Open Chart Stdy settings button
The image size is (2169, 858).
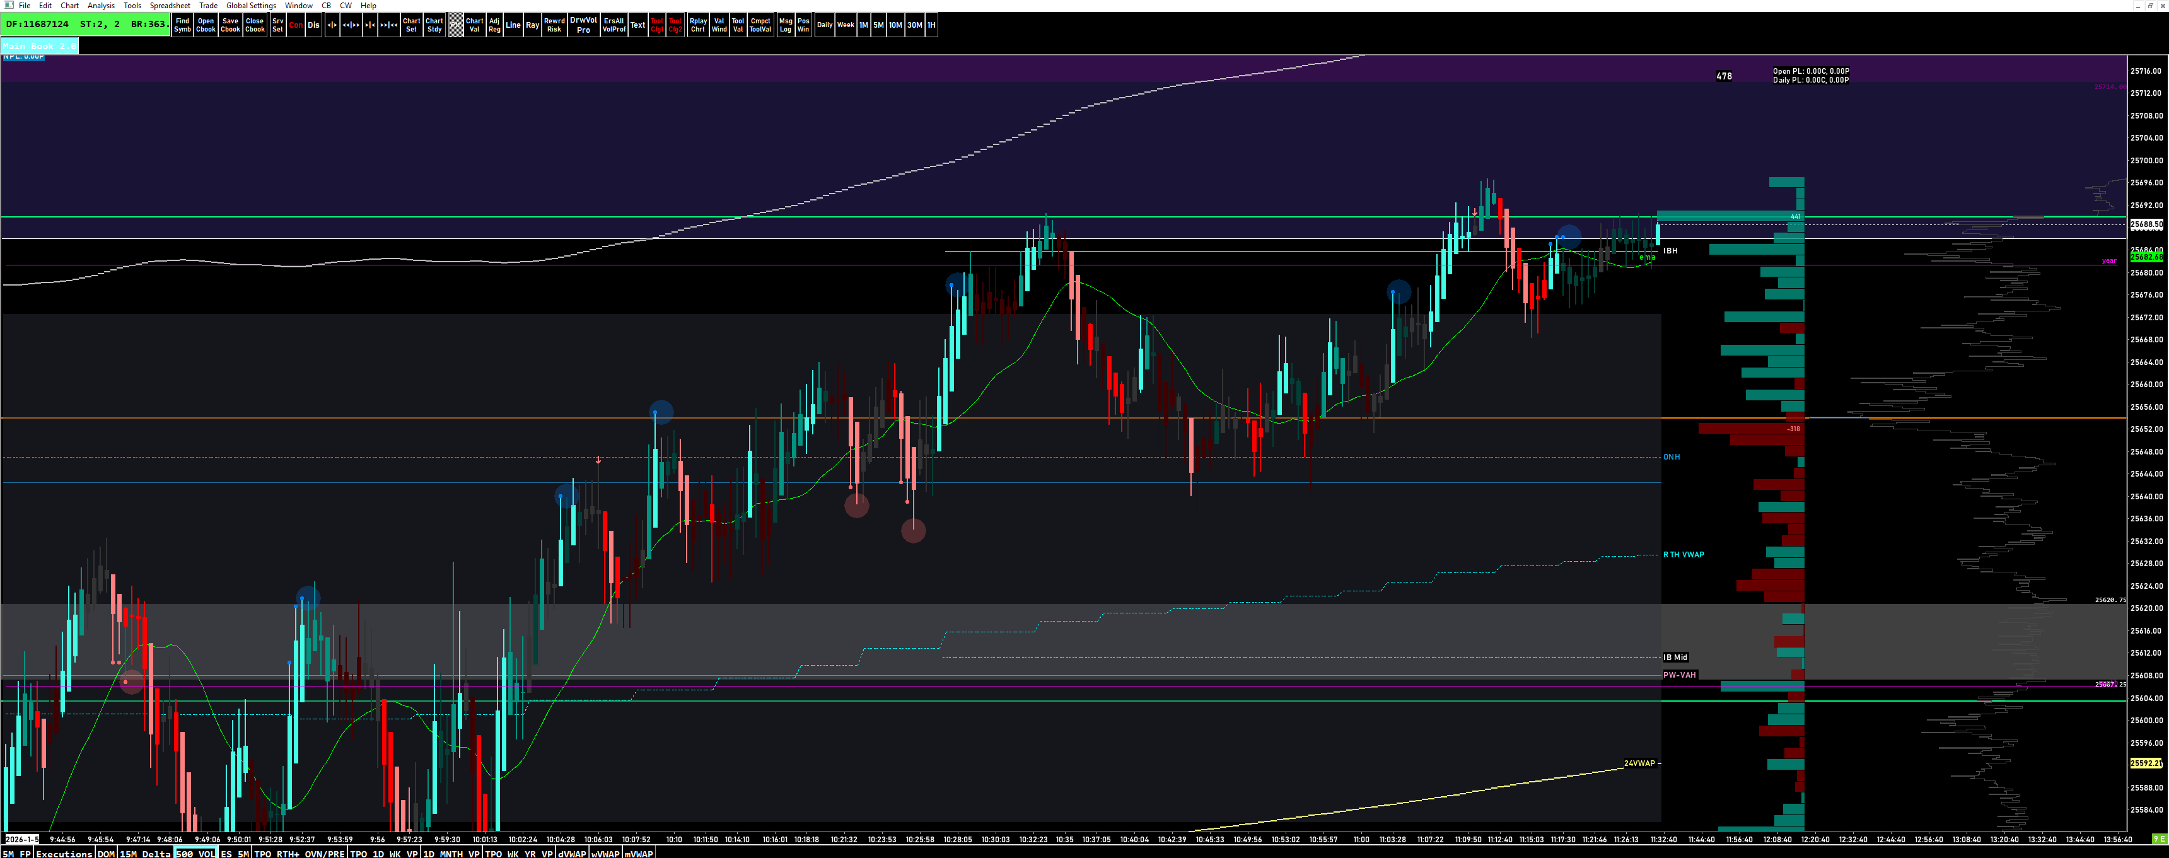tap(434, 25)
